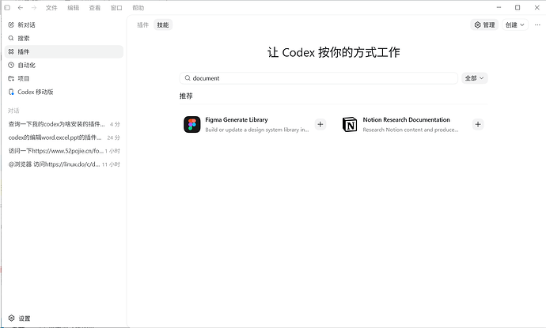Go back with the left arrow
The image size is (546, 328).
[x=21, y=8]
